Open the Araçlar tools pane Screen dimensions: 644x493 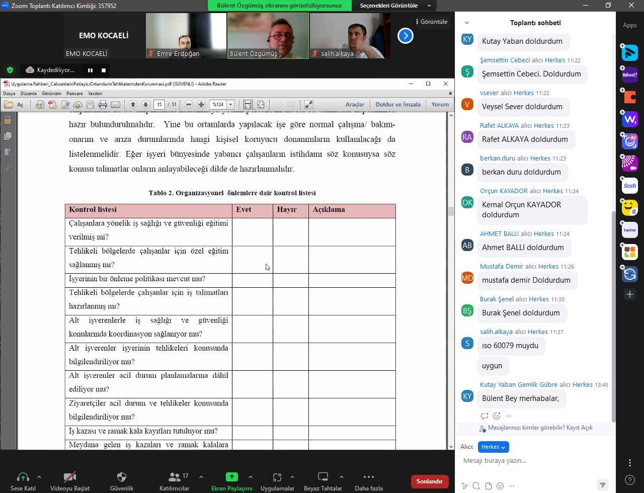(x=355, y=105)
